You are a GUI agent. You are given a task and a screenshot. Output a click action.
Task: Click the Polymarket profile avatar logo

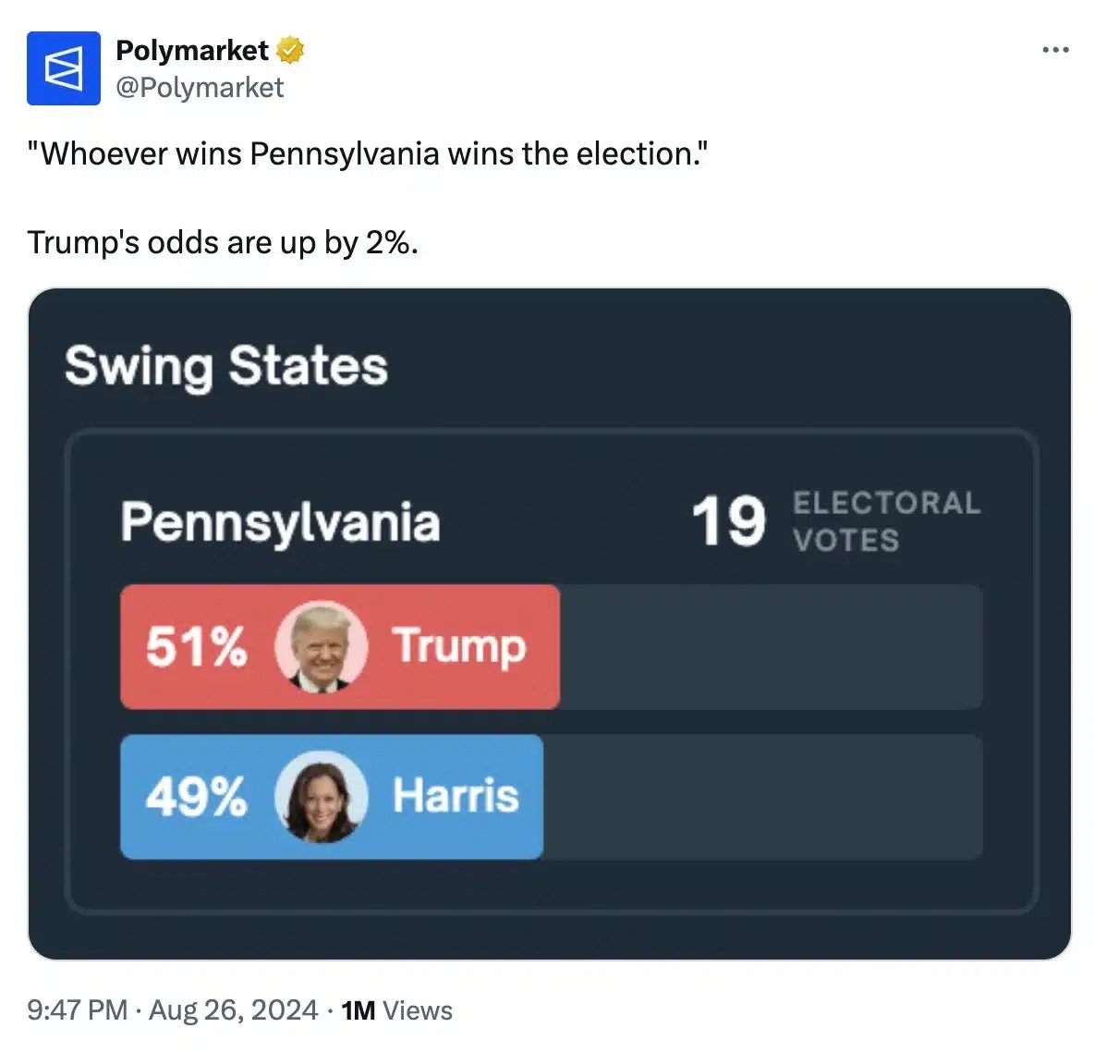tap(63, 68)
